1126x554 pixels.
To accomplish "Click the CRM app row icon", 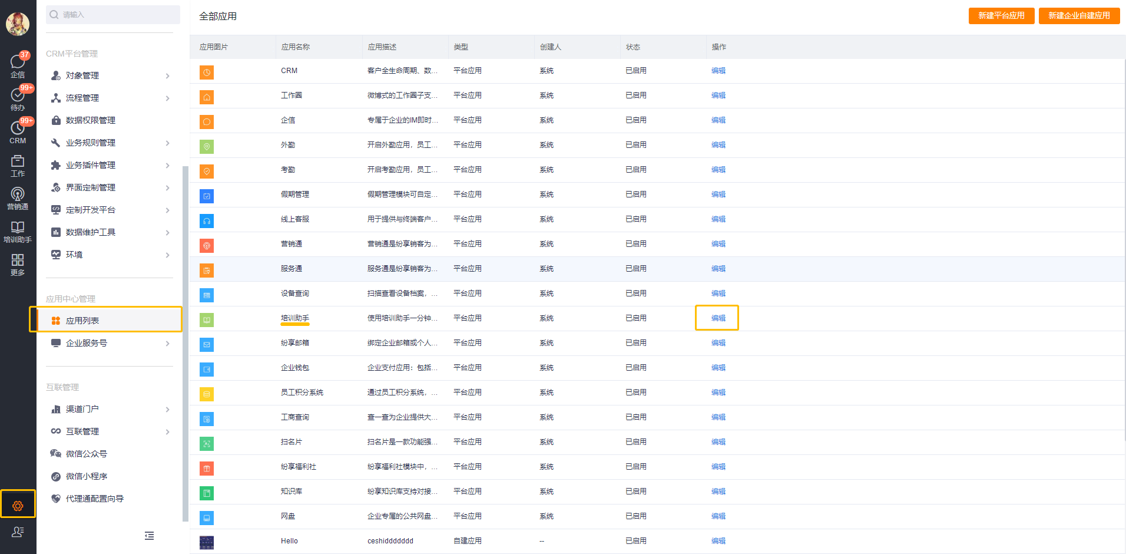I will pos(207,72).
